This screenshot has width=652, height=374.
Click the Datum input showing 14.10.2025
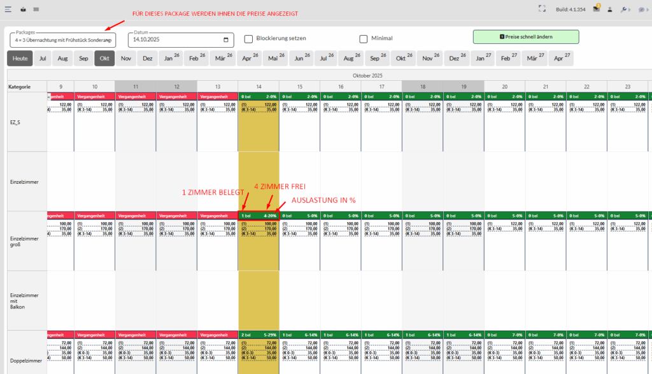172,40
